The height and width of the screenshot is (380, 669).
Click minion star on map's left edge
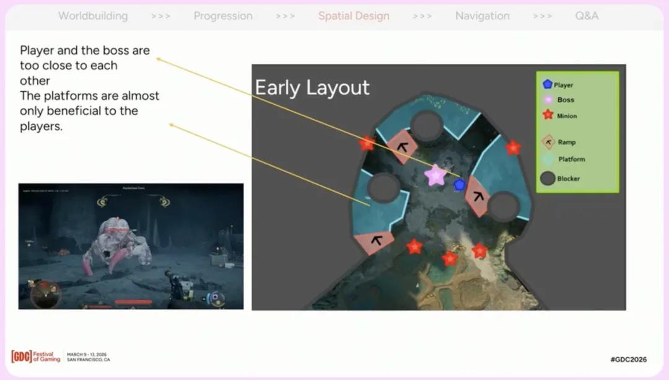[367, 144]
